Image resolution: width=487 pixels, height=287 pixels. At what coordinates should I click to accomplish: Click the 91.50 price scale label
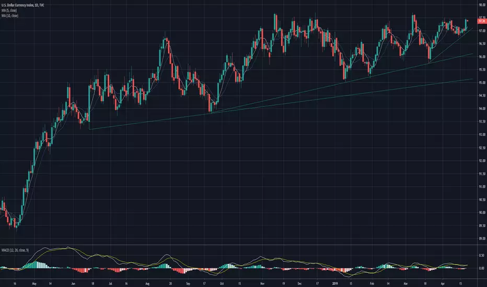(482, 174)
